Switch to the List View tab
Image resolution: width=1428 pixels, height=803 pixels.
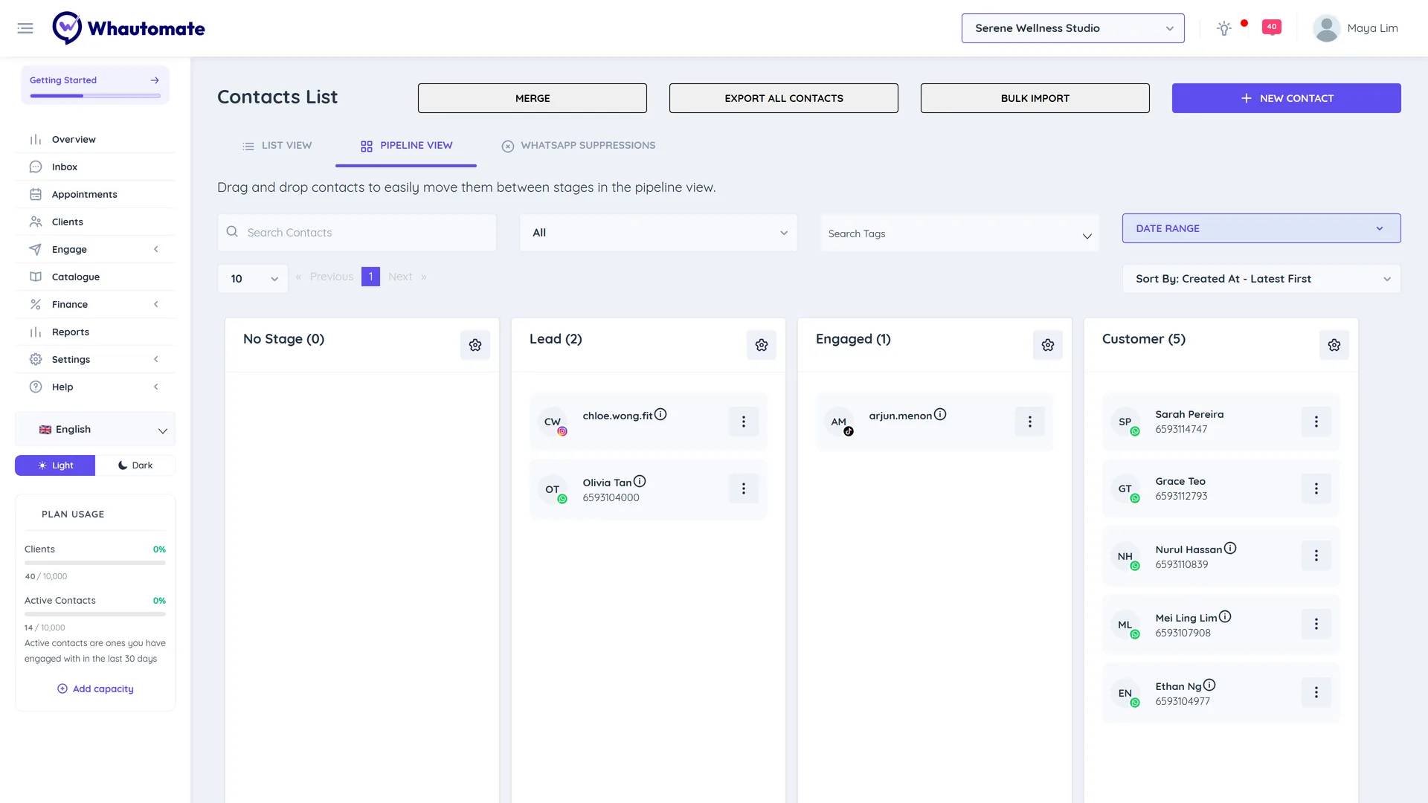[277, 146]
